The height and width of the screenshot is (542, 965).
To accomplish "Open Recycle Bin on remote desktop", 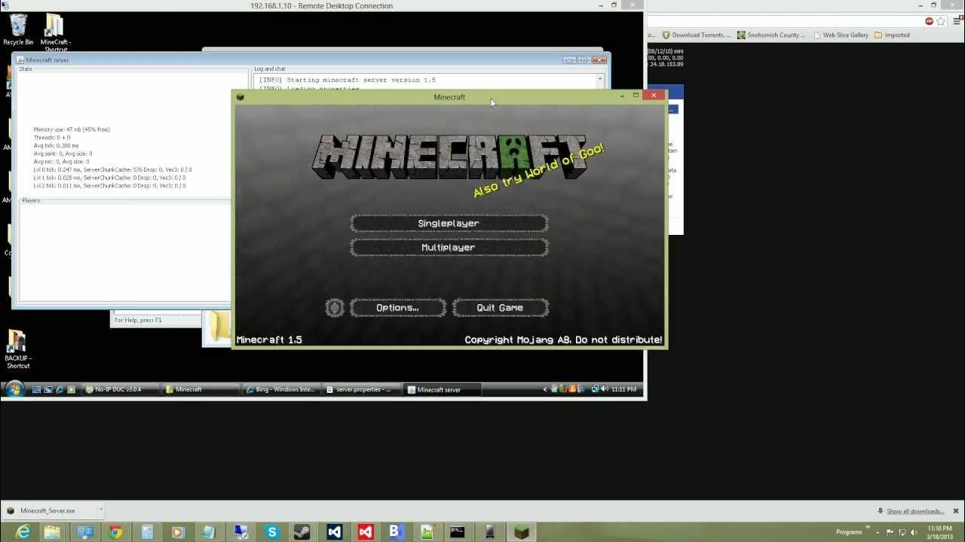I will 18,30.
